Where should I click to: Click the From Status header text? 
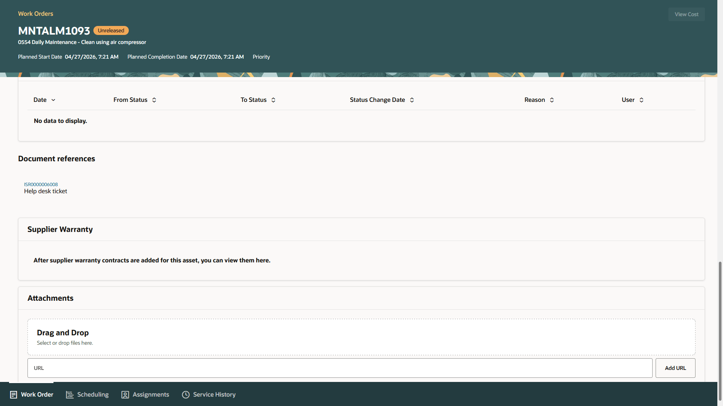(130, 100)
